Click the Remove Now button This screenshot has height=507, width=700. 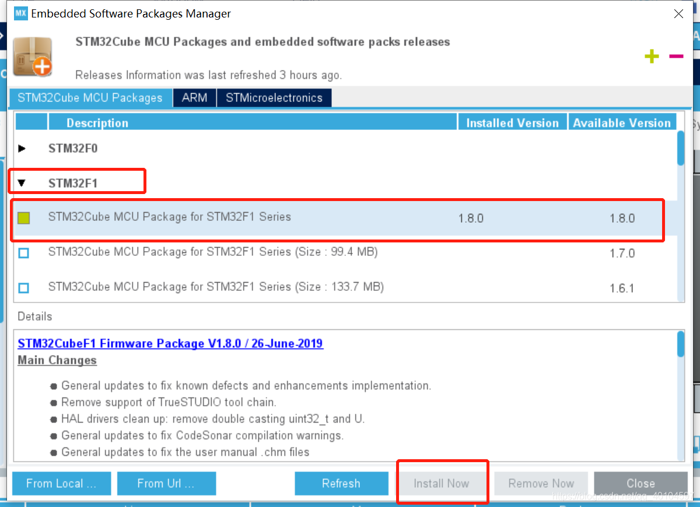coord(541,483)
